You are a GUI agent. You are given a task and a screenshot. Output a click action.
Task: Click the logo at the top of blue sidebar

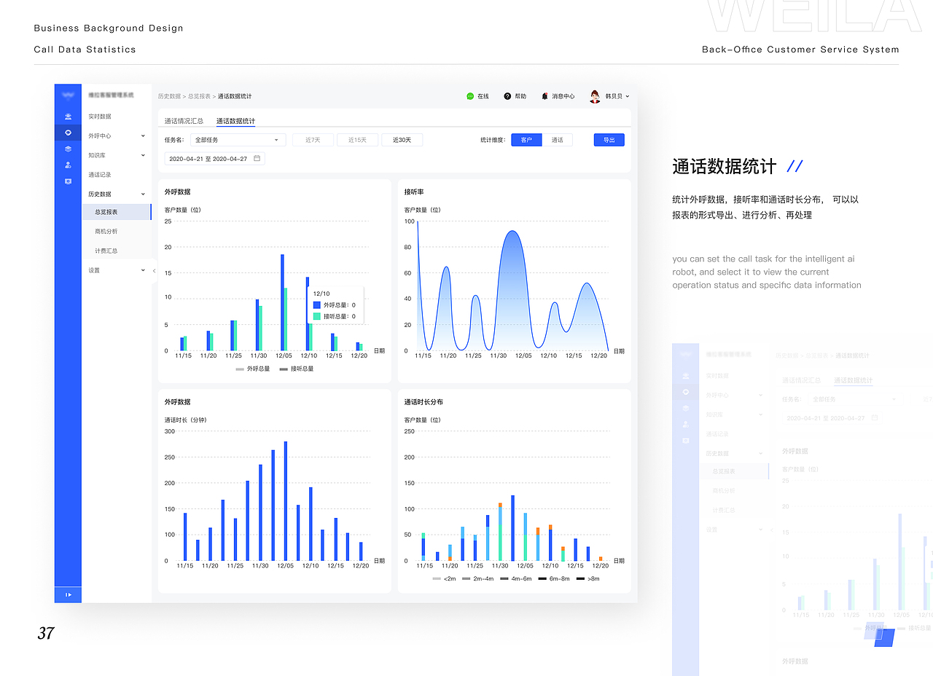pos(68,95)
